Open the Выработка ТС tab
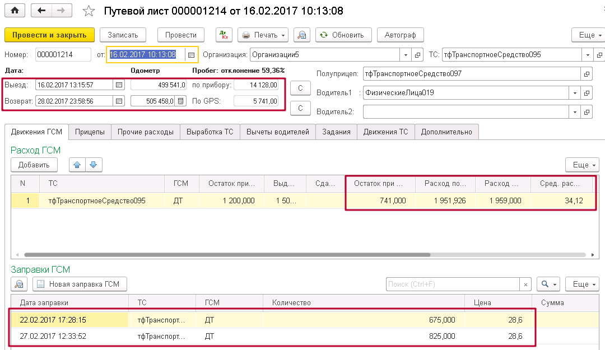Image resolution: width=605 pixels, height=350 pixels. point(210,132)
